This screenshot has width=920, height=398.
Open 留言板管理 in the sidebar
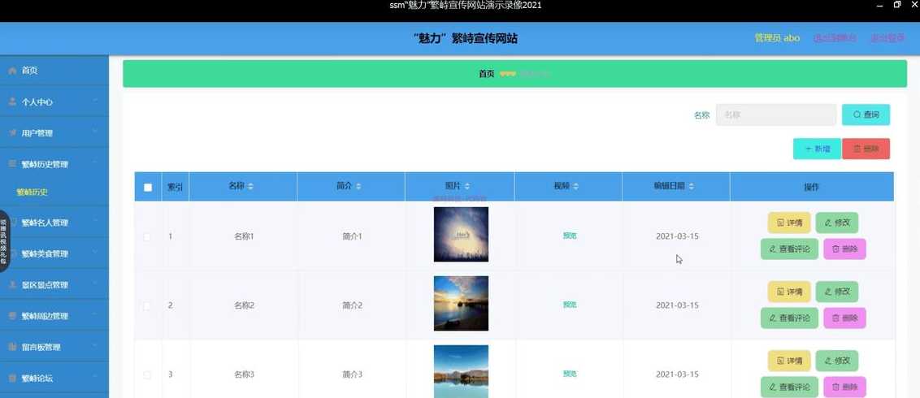[x=54, y=347]
